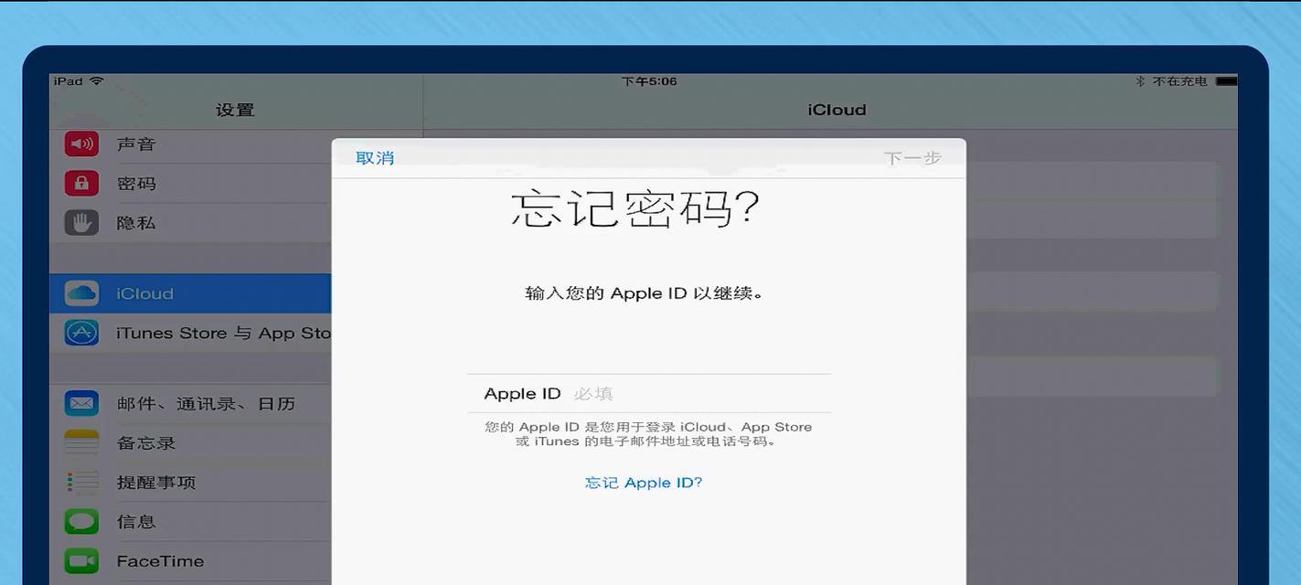
Task: Open 隐私 settings row
Action: [x=190, y=223]
